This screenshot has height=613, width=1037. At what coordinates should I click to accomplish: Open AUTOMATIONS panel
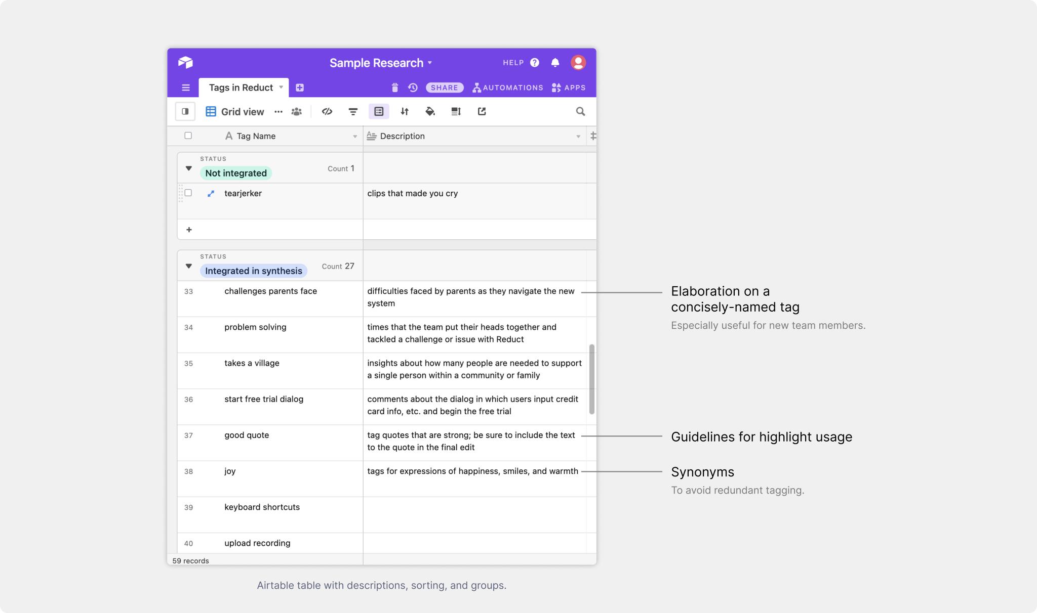pyautogui.click(x=508, y=87)
